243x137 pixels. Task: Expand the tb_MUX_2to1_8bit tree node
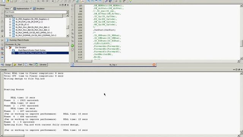click(10, 27)
